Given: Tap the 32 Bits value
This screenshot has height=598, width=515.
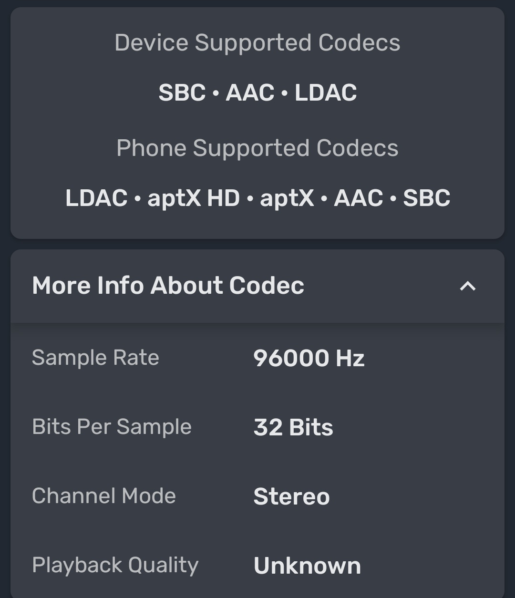Looking at the screenshot, I should click(293, 427).
